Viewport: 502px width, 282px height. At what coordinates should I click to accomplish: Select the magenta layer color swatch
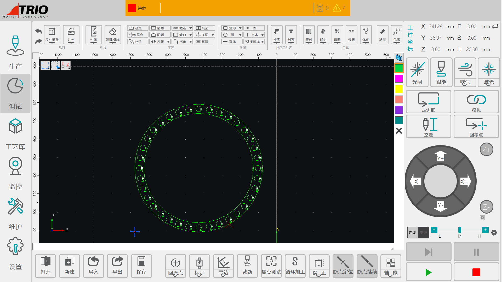[399, 79]
